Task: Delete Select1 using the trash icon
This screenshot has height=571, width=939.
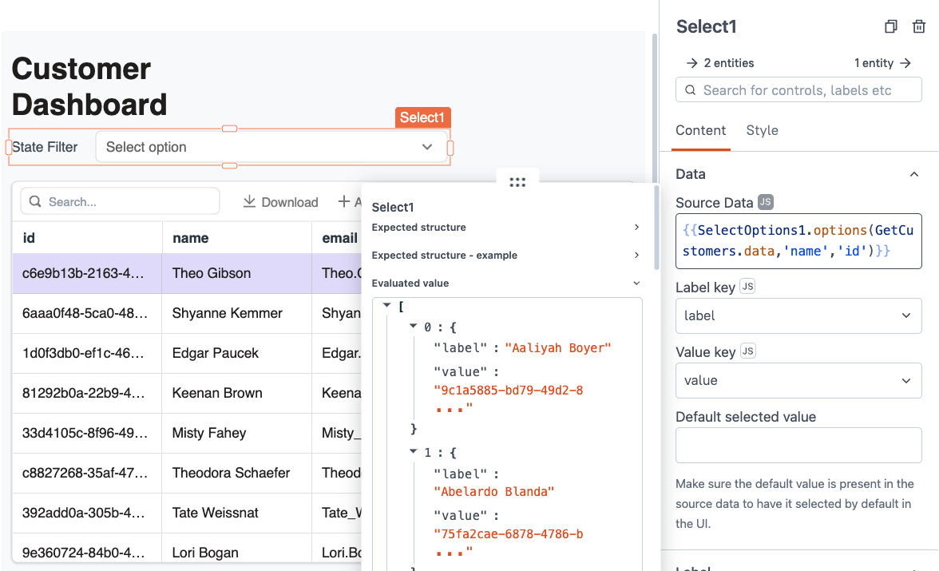Action: pyautogui.click(x=918, y=26)
